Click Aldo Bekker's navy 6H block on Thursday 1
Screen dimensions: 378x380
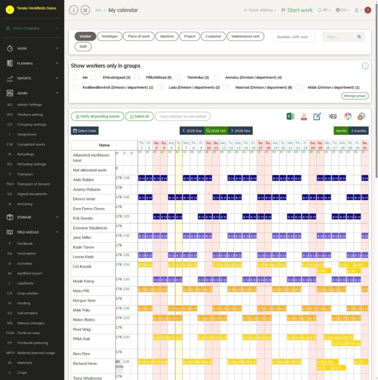142,178
